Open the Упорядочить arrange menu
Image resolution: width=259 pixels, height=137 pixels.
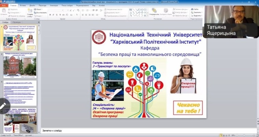pyautogui.click(x=154, y=12)
